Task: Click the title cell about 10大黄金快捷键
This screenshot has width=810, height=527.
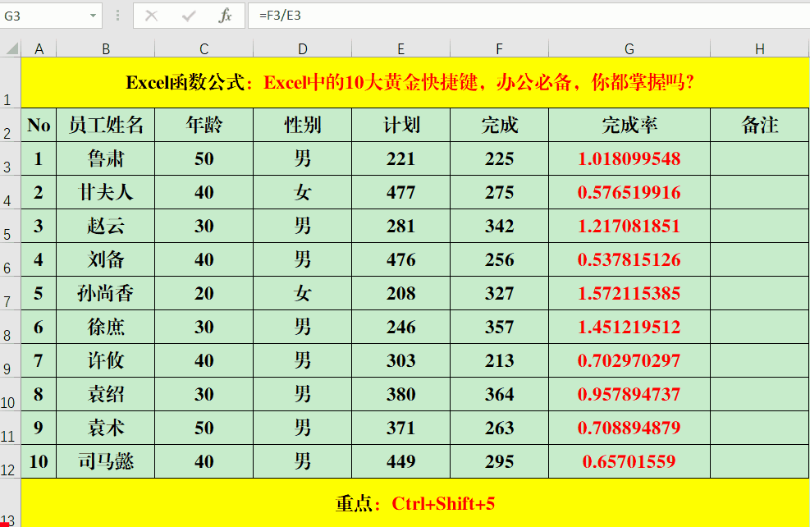Action: coord(414,83)
